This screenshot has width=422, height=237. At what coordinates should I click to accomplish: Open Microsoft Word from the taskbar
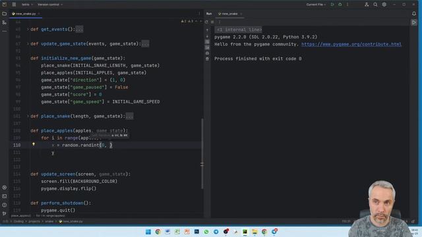point(167,232)
